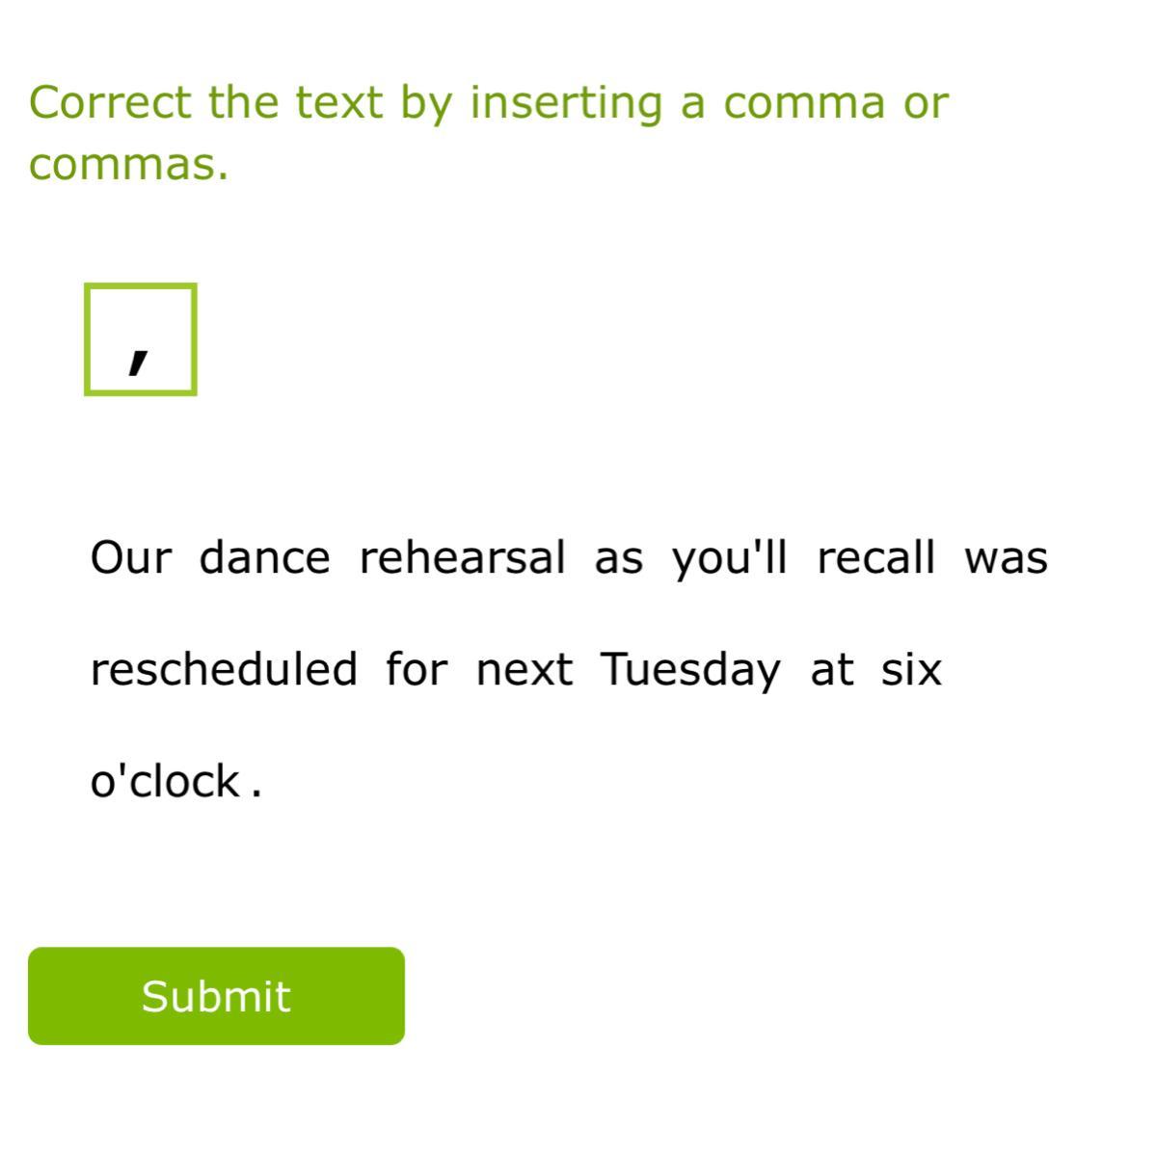This screenshot has width=1157, height=1157.
Task: Click the word "you'll"
Action: click(729, 557)
